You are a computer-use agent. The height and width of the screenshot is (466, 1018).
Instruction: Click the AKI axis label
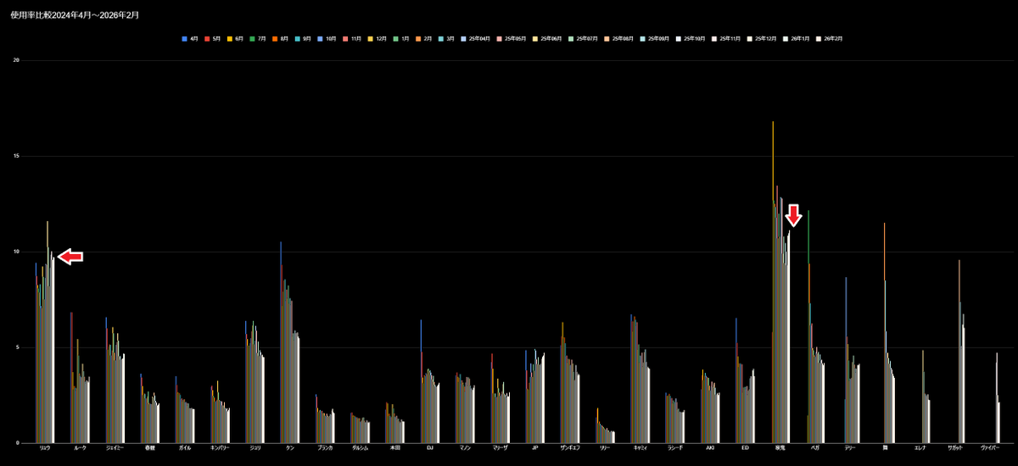click(710, 447)
